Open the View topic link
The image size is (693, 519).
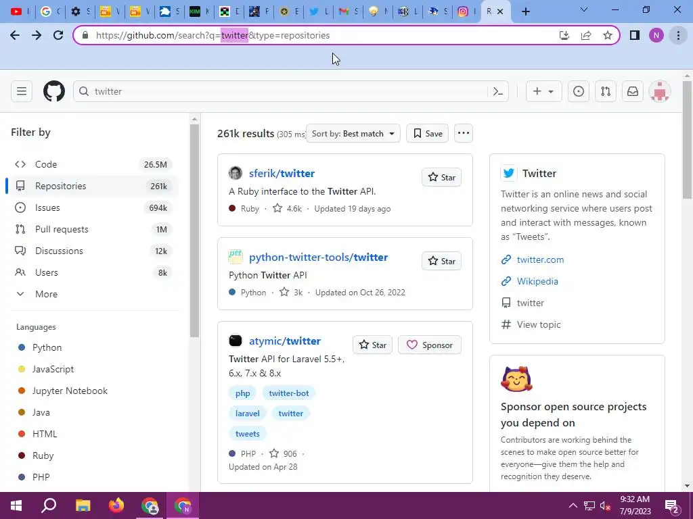tap(538, 324)
